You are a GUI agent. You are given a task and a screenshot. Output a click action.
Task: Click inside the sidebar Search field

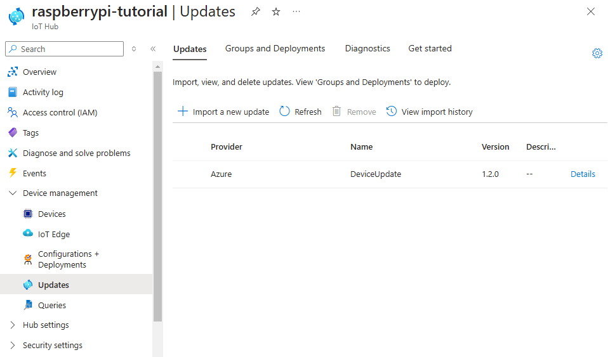click(64, 49)
